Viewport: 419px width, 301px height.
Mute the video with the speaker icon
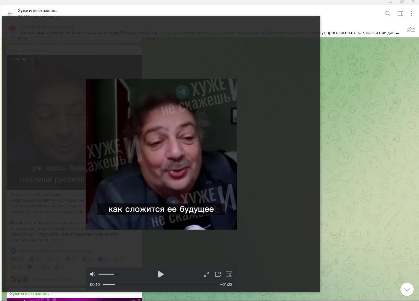tap(93, 274)
